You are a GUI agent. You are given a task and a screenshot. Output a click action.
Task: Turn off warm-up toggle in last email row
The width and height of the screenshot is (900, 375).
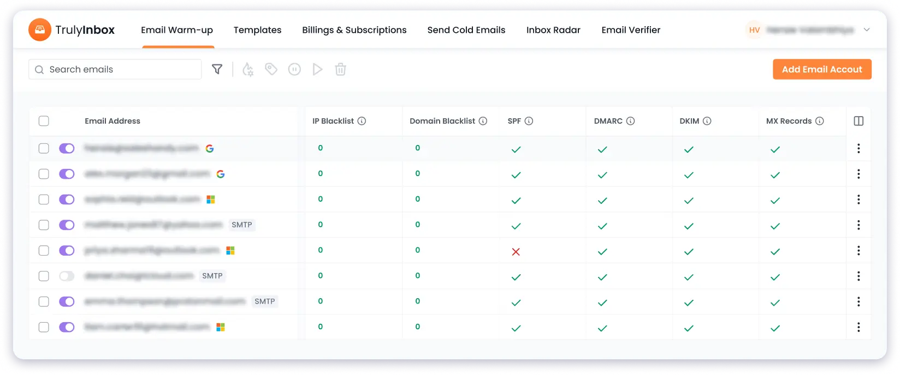coord(67,327)
